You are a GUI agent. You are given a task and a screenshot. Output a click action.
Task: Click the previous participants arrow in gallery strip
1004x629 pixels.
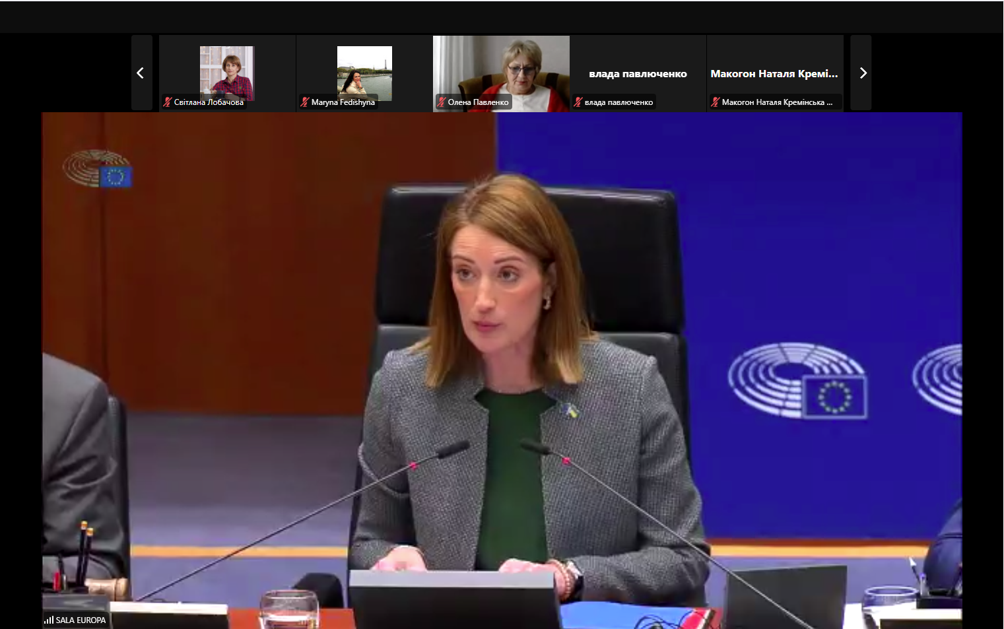tap(141, 73)
